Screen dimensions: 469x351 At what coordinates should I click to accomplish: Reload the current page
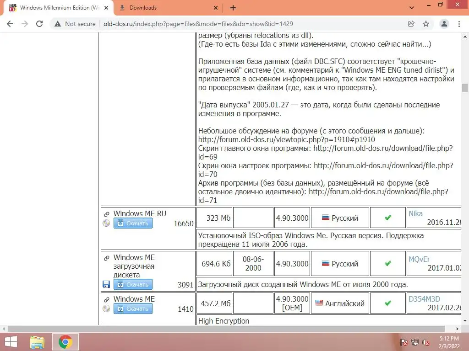[39, 24]
